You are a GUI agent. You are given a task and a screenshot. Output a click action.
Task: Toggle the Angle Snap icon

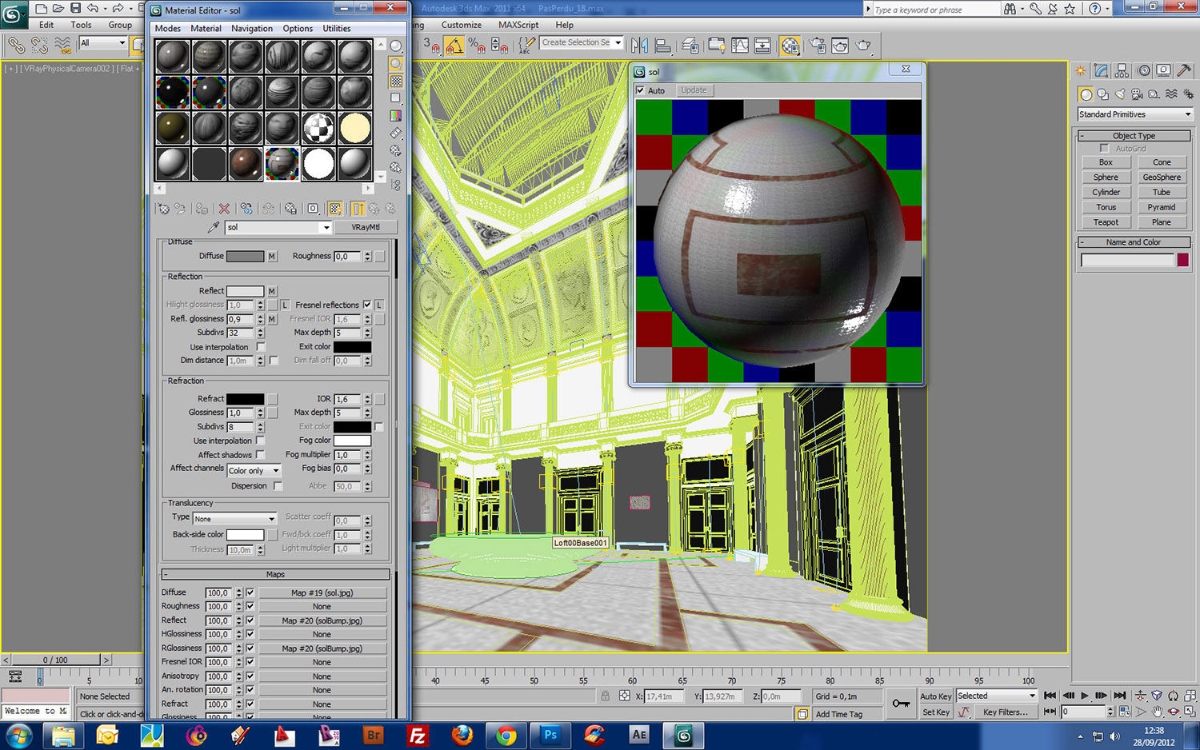pos(454,46)
